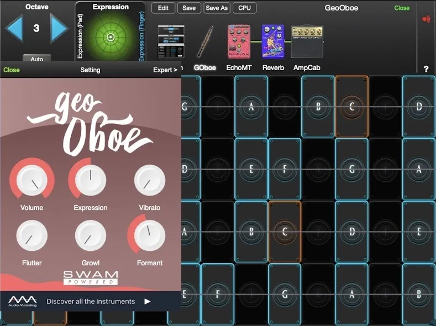
Task: Play the B pad at bottom right
Action: (419, 294)
